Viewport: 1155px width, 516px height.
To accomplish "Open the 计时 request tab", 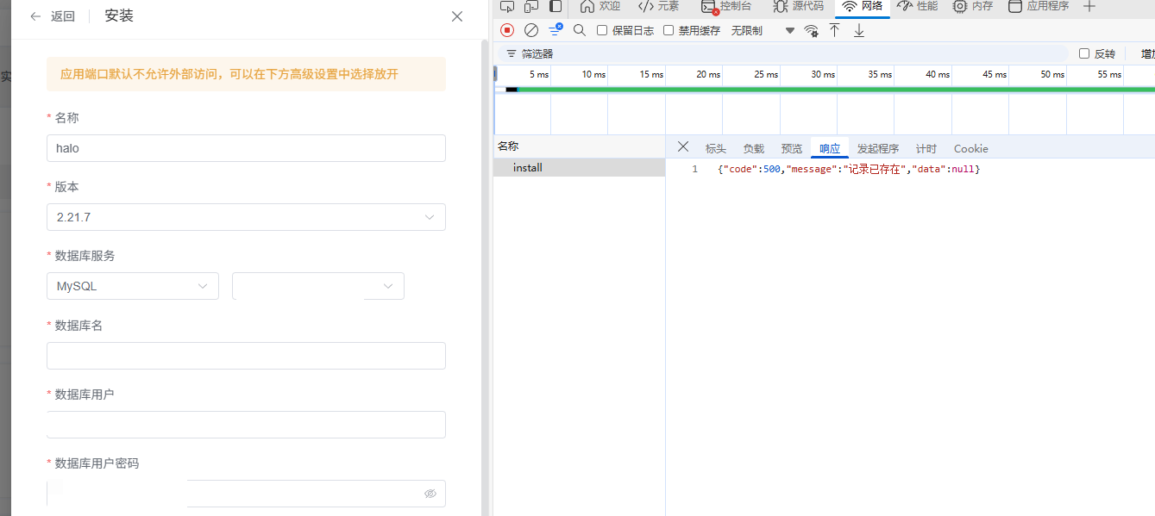I will (926, 148).
